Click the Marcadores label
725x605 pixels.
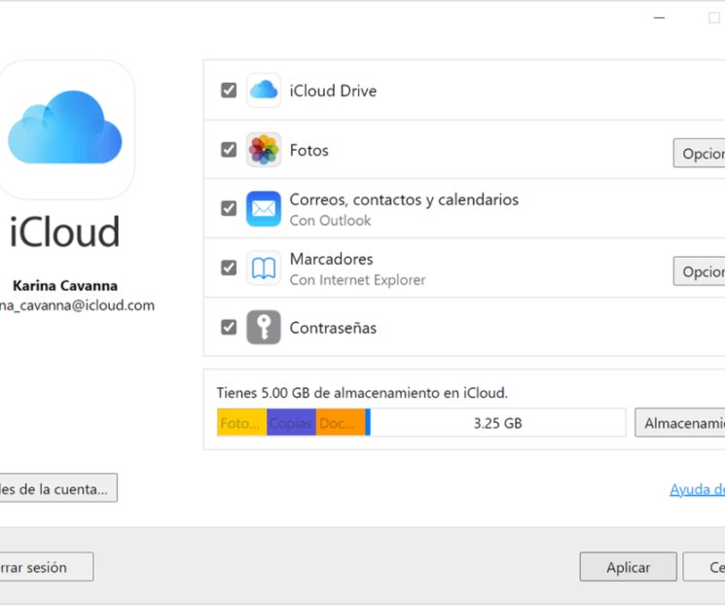click(331, 259)
